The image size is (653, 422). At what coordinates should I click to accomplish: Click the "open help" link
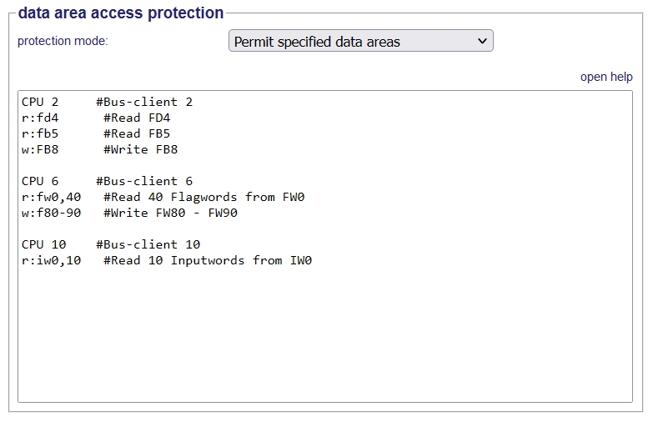click(x=606, y=77)
